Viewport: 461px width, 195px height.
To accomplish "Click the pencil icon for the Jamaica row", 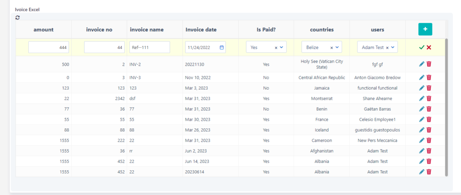I will click(x=421, y=88).
